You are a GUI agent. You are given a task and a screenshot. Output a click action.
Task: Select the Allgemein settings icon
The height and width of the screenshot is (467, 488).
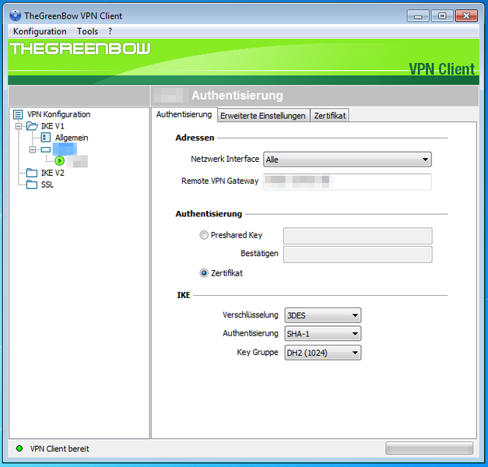(46, 138)
